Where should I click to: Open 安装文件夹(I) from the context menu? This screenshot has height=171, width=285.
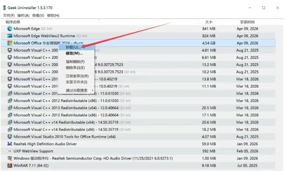[x=76, y=82]
